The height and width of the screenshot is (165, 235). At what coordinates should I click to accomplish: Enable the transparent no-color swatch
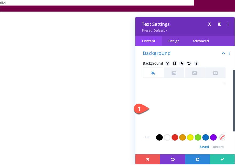(222, 137)
